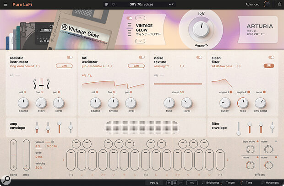Open settings via the gear icon
The height and width of the screenshot is (186, 284).
[279, 4]
